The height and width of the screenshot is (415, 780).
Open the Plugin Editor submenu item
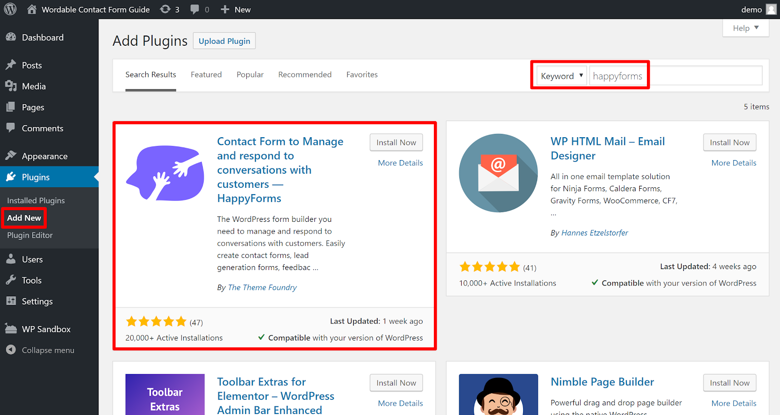(x=30, y=235)
